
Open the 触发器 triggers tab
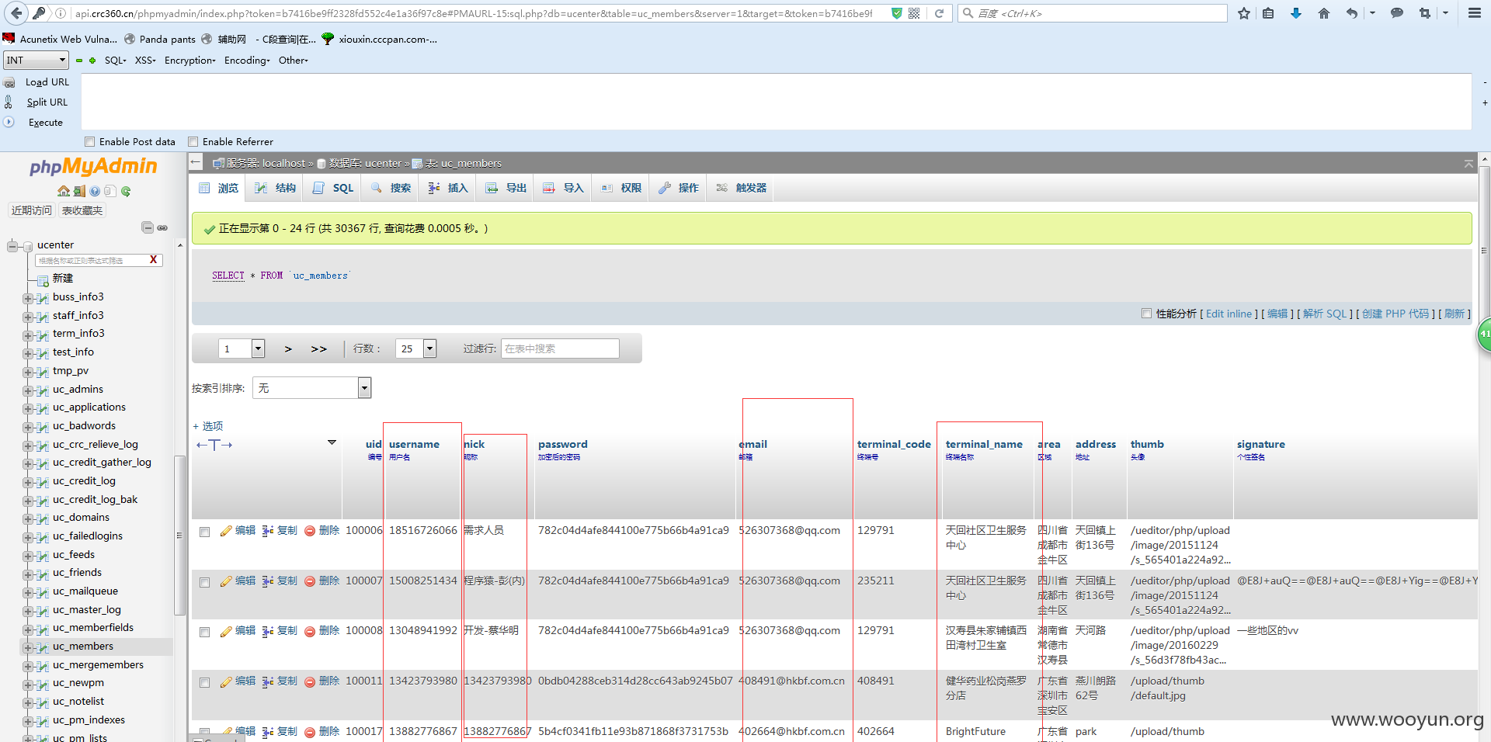click(x=742, y=188)
